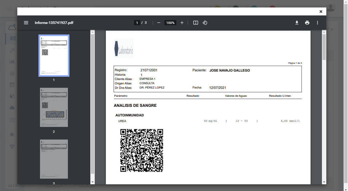Viewport: 348px width, 191px height.
Task: Open page 2 thumbnail with chart
Action: coord(54,107)
